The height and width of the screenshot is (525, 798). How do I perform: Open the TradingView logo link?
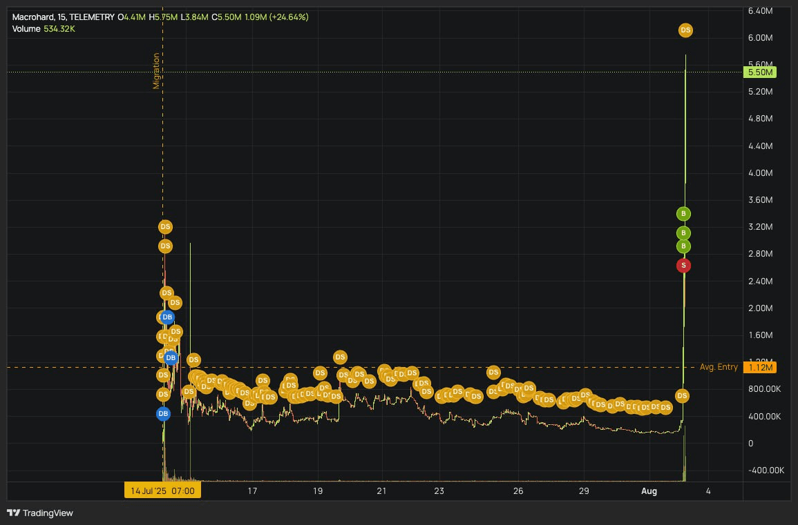[40, 513]
